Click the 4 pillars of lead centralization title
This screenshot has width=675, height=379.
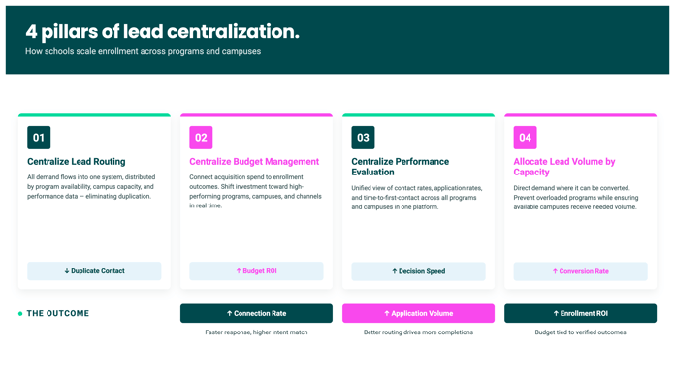pos(162,31)
